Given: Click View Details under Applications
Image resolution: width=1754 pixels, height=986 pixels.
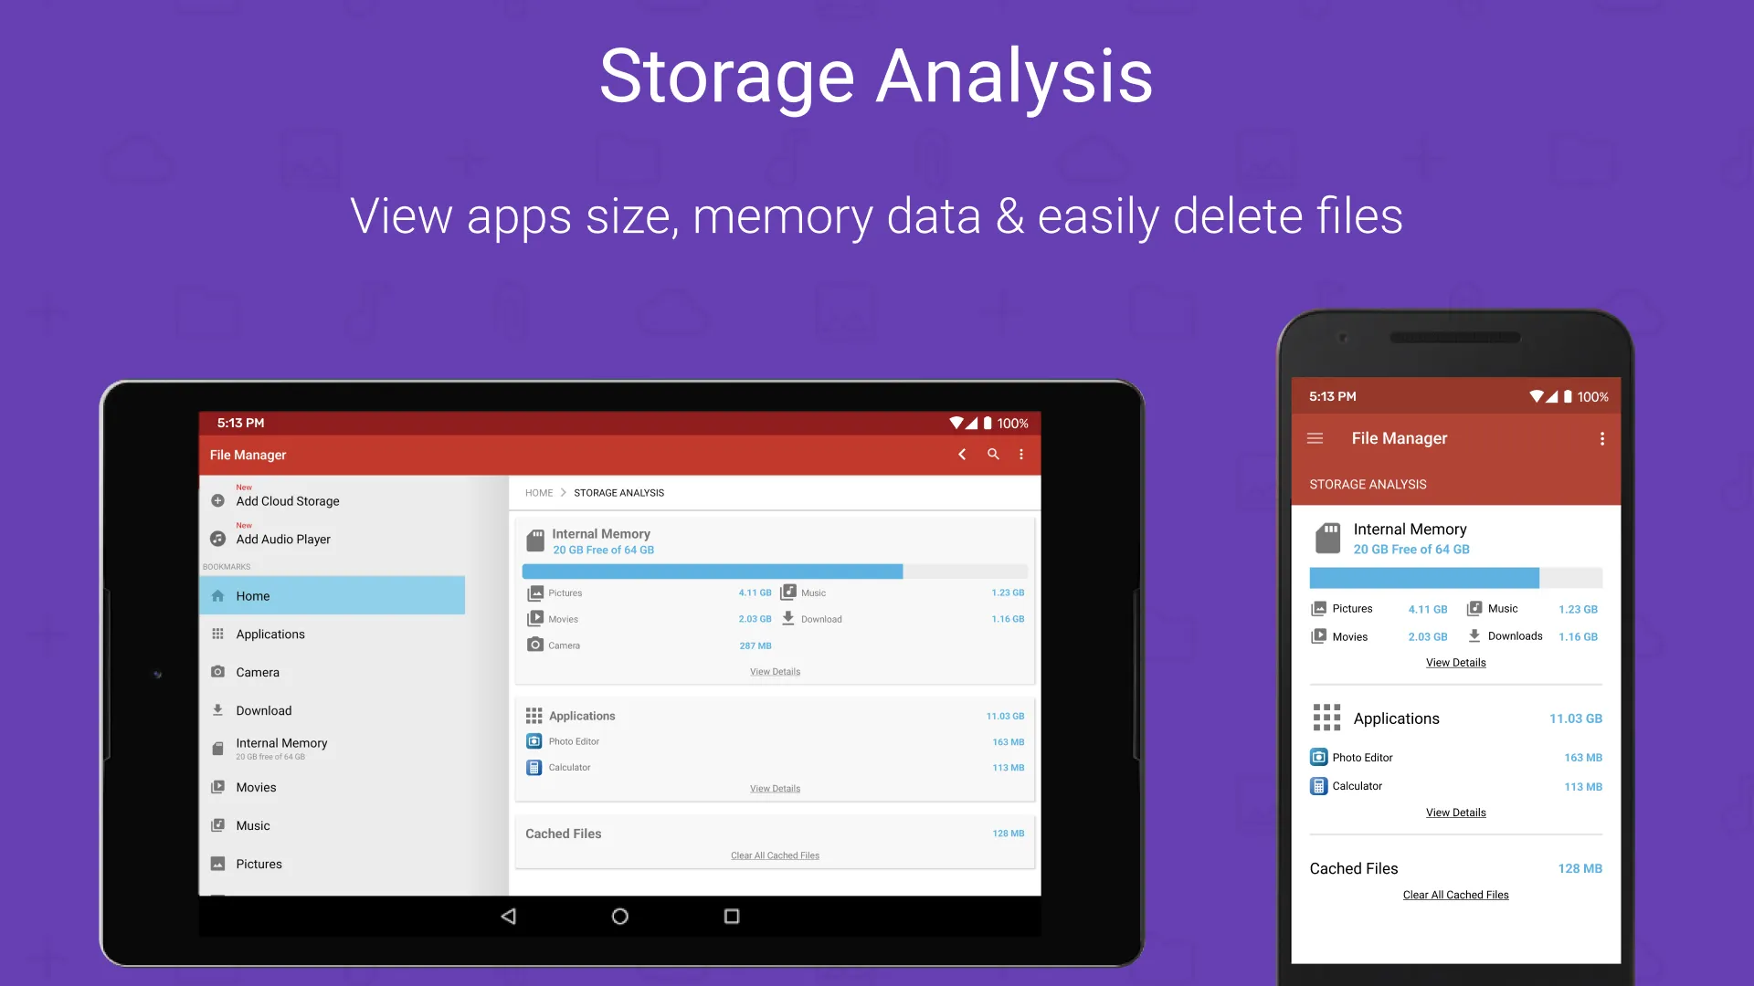Looking at the screenshot, I should tap(775, 787).
